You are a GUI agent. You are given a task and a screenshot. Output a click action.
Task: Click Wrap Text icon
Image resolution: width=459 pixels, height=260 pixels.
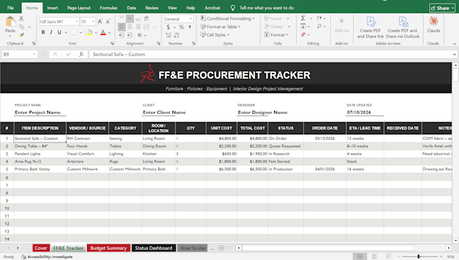tap(146, 18)
